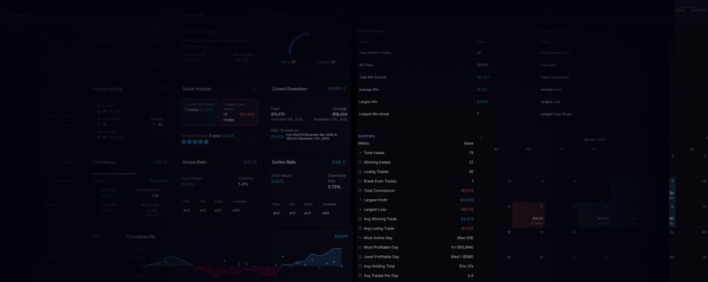Screen dimensions: 708x282
Task: Click the Summary section heading
Action: pyautogui.click(x=367, y=136)
